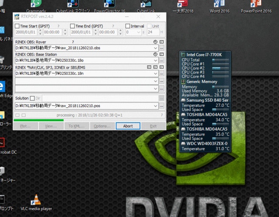Click the Plot... button
The height and width of the screenshot is (217, 279).
25,126
